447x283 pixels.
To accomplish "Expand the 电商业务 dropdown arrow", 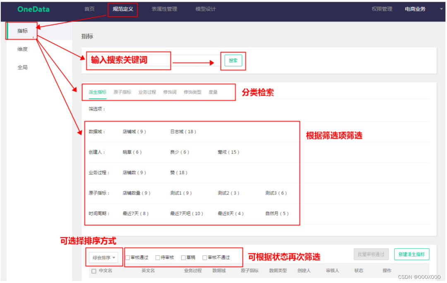I will pos(441,9).
